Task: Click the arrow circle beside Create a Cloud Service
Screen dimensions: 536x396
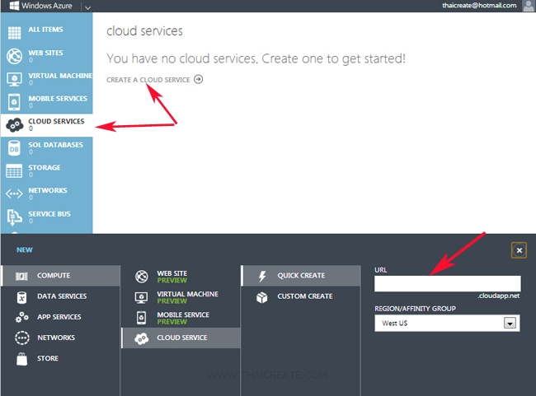Action: (x=198, y=79)
